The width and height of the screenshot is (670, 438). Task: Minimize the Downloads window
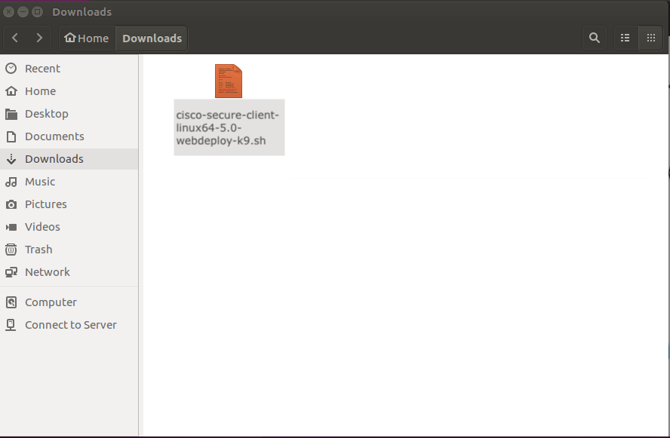(23, 11)
